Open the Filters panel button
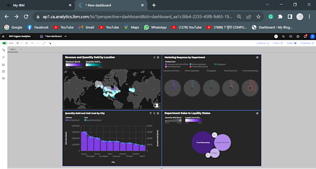 [278, 43]
